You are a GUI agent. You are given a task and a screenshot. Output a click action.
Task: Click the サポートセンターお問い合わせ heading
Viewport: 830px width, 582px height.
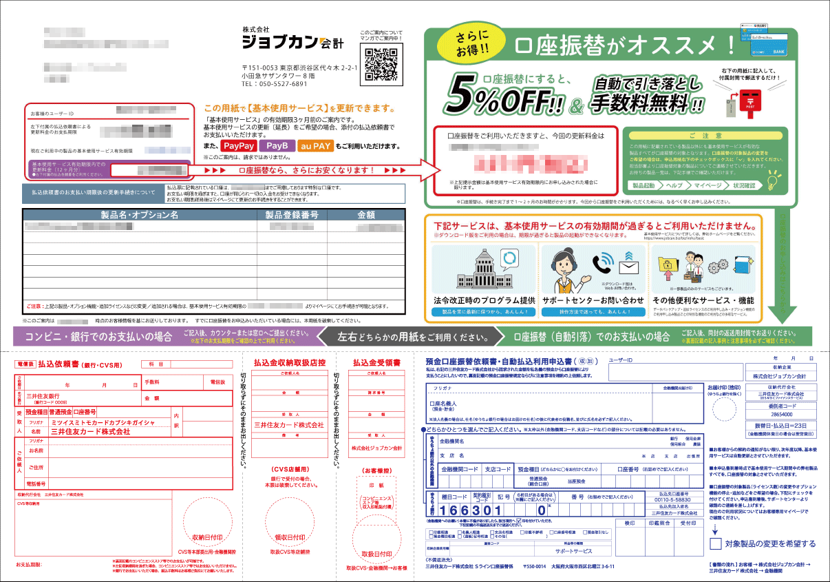pos(593,301)
